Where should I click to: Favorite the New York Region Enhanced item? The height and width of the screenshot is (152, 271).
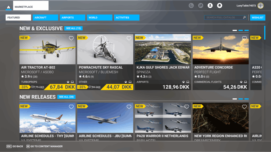(x=244, y=107)
